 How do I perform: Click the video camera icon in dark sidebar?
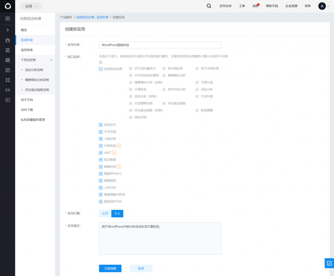pyautogui.click(x=8, y=90)
